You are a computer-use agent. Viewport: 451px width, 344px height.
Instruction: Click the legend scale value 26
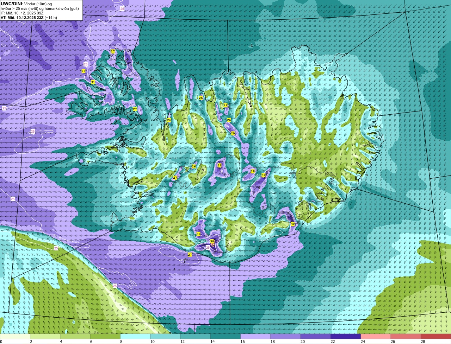click(x=393, y=342)
